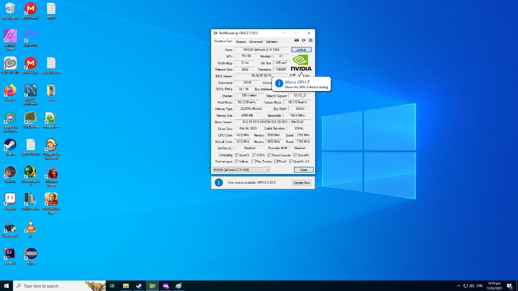Open the Windows Start menu
This screenshot has width=518, height=291.
6,286
